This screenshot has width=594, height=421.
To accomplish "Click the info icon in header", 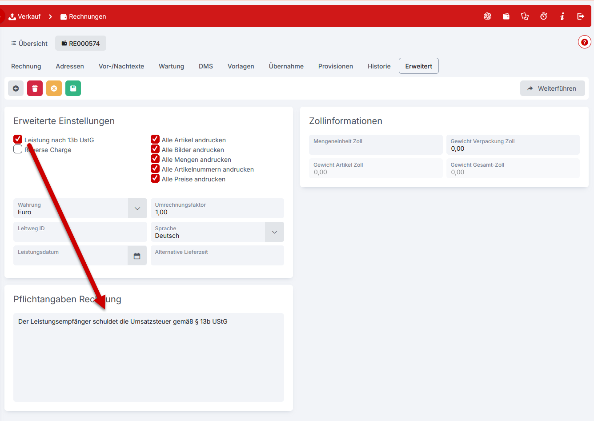I will pyautogui.click(x=562, y=16).
